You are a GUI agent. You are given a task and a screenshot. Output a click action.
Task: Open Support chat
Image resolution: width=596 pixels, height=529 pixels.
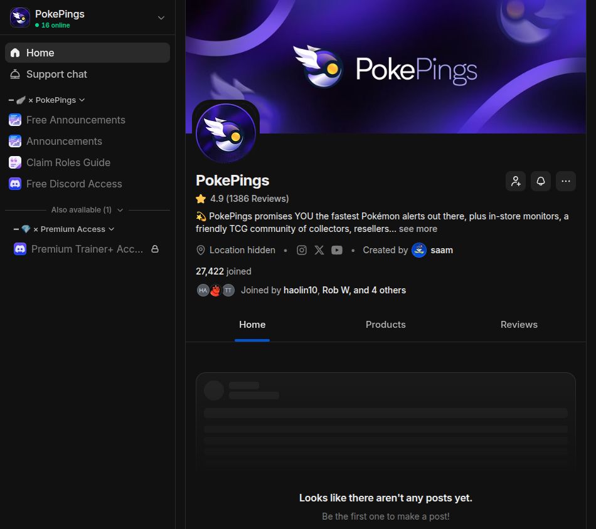[87, 74]
